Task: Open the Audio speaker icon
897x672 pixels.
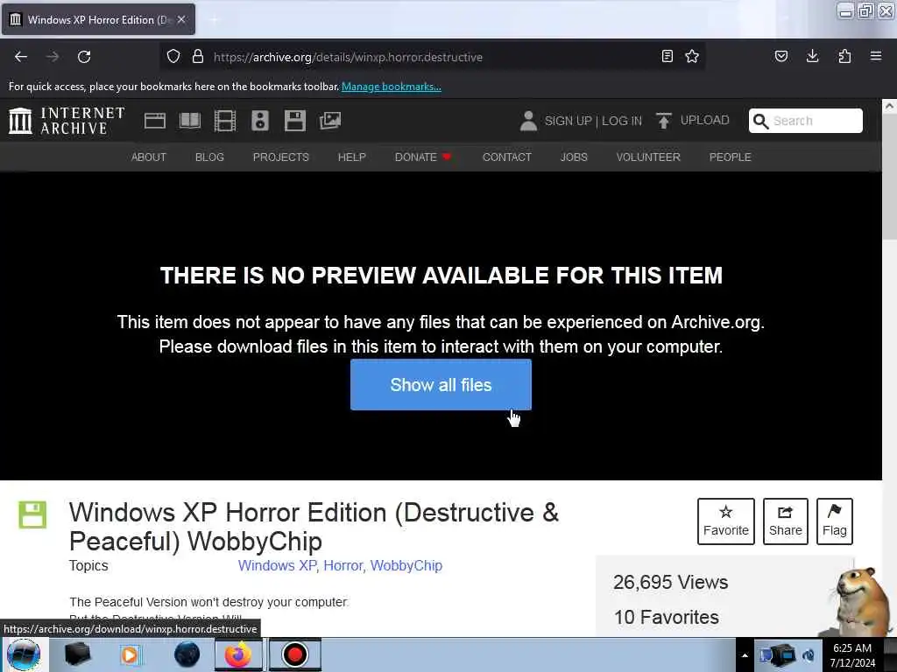Action: (x=260, y=121)
